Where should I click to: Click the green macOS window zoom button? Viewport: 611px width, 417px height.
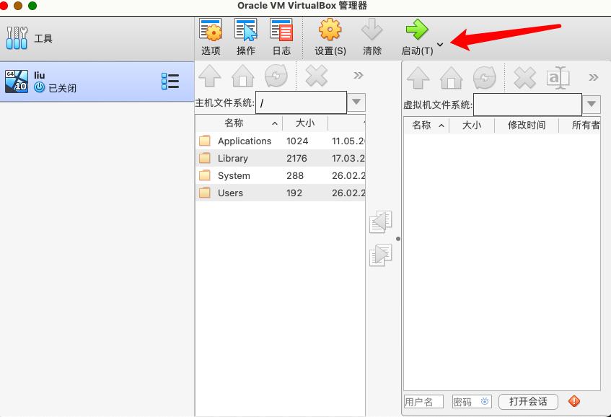32,6
